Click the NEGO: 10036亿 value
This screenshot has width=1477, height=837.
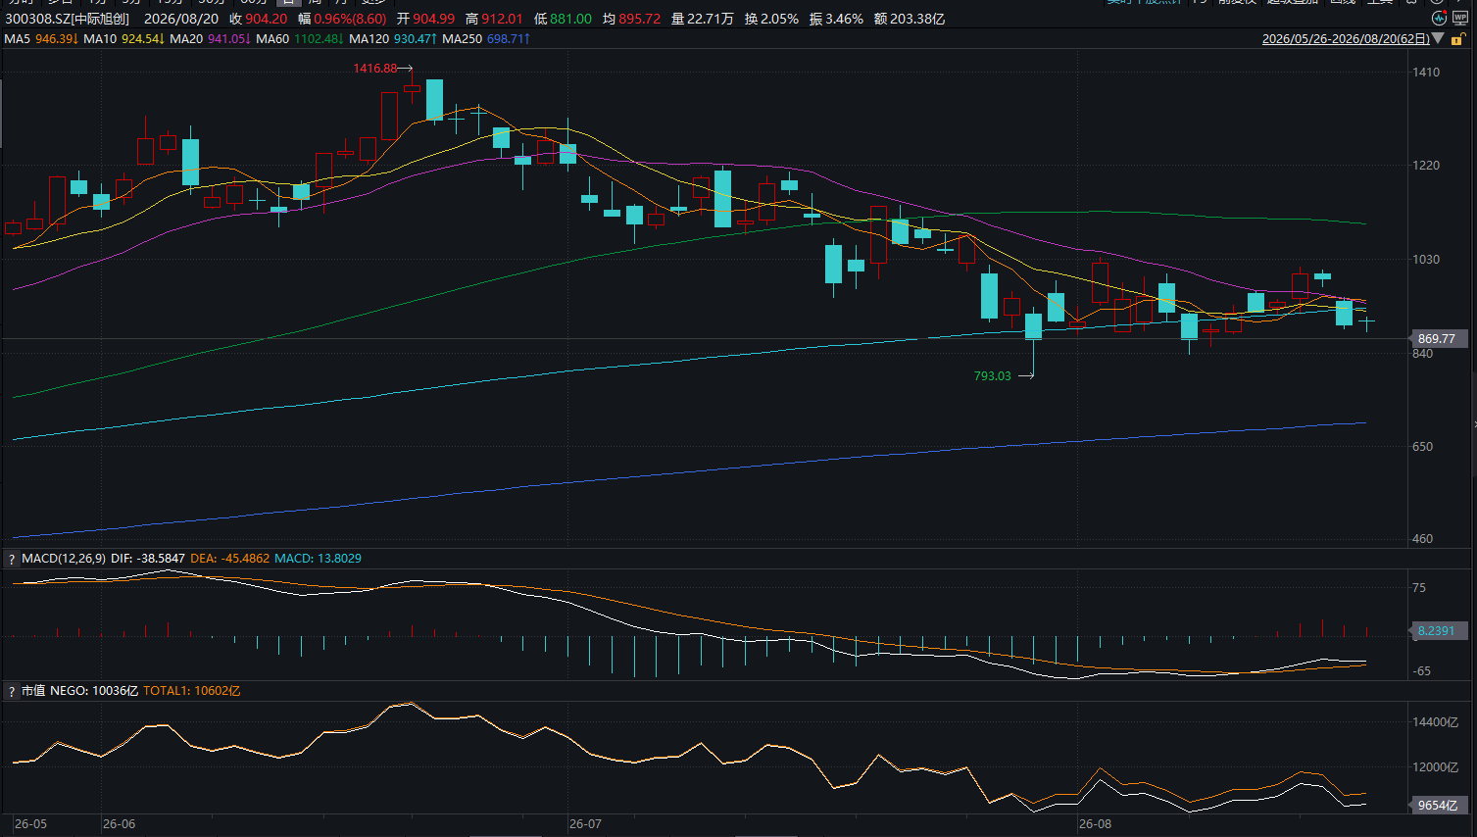click(x=94, y=691)
